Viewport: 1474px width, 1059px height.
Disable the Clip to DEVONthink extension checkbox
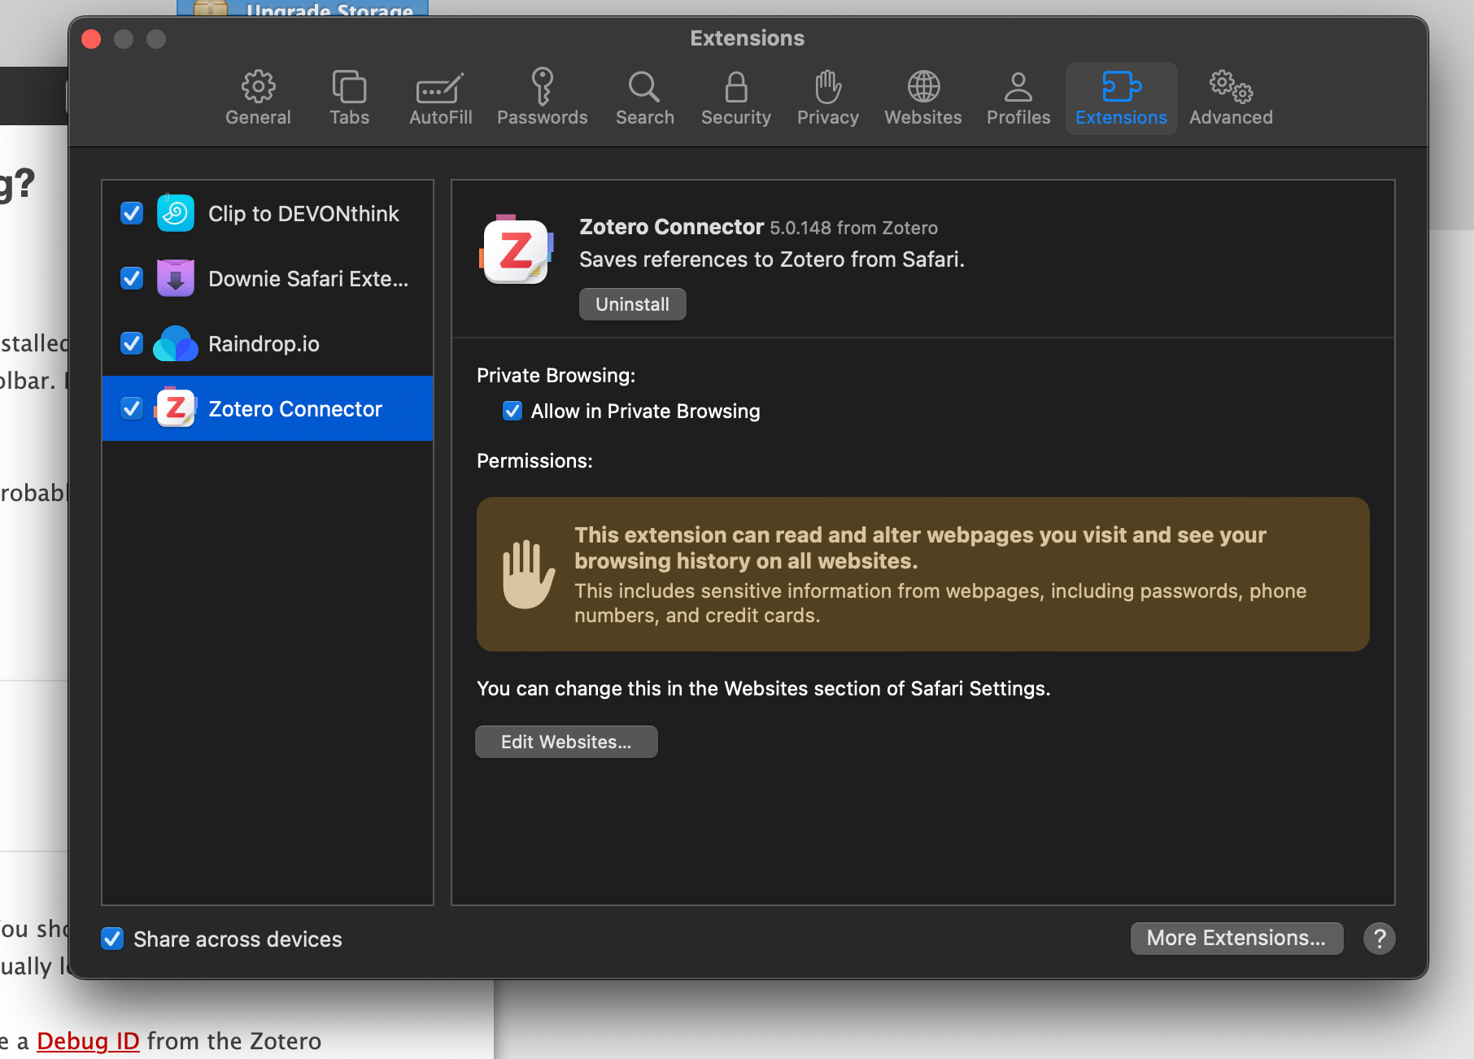tap(132, 213)
